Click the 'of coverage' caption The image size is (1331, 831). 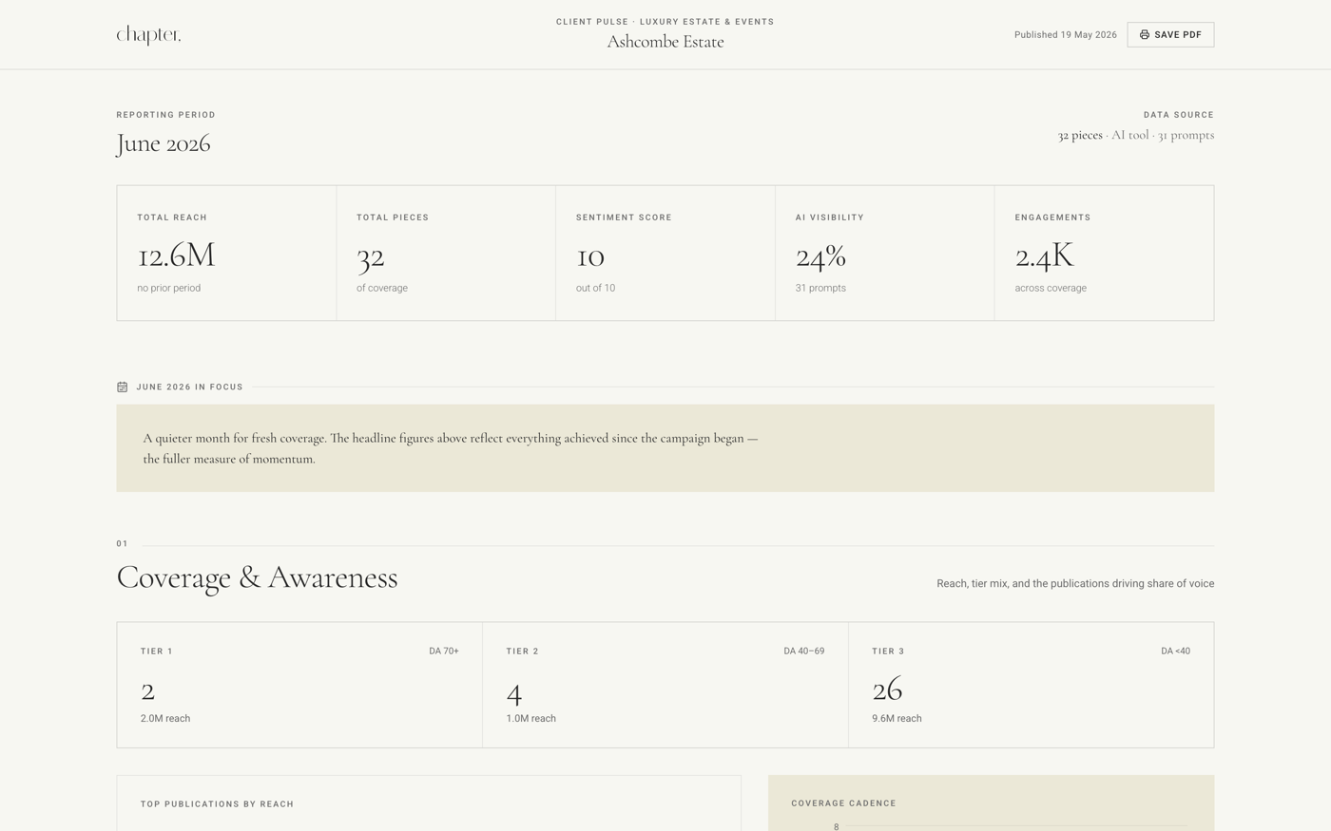(382, 288)
